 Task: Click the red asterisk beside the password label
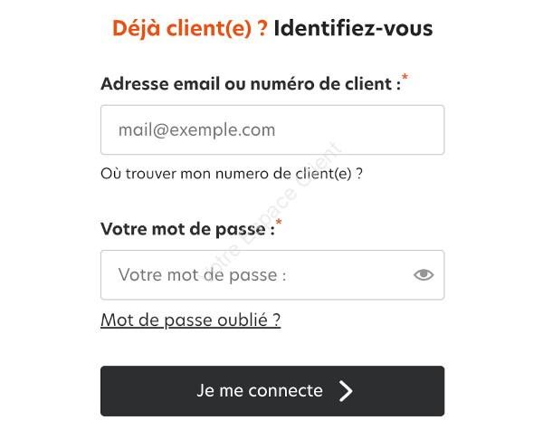pyautogui.click(x=279, y=222)
